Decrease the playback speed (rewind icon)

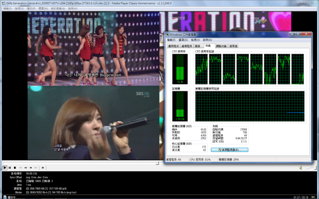[25, 168]
